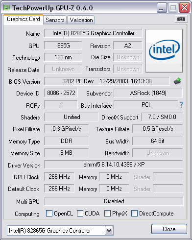The width and height of the screenshot is (192, 240).
Task: Click the "Driver Version" label
Action: pos(24,166)
